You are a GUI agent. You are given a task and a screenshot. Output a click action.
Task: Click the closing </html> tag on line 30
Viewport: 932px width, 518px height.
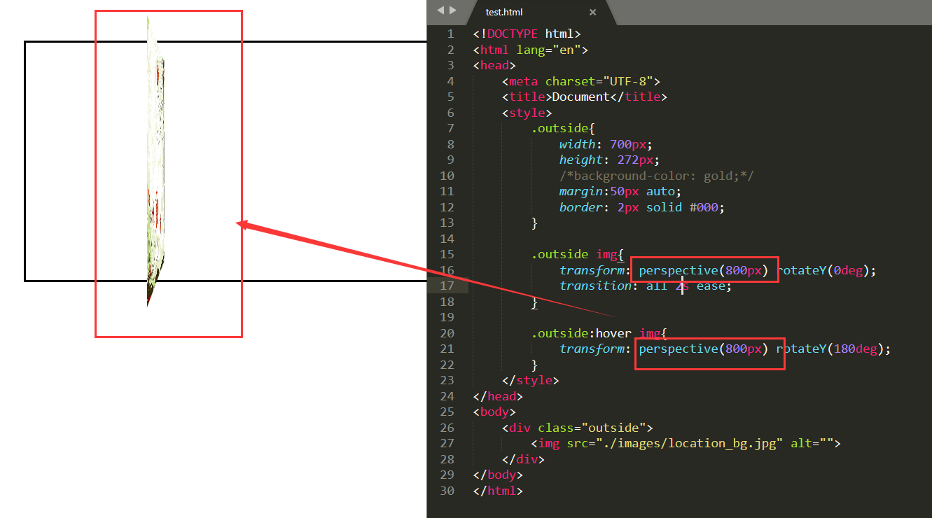(496, 490)
